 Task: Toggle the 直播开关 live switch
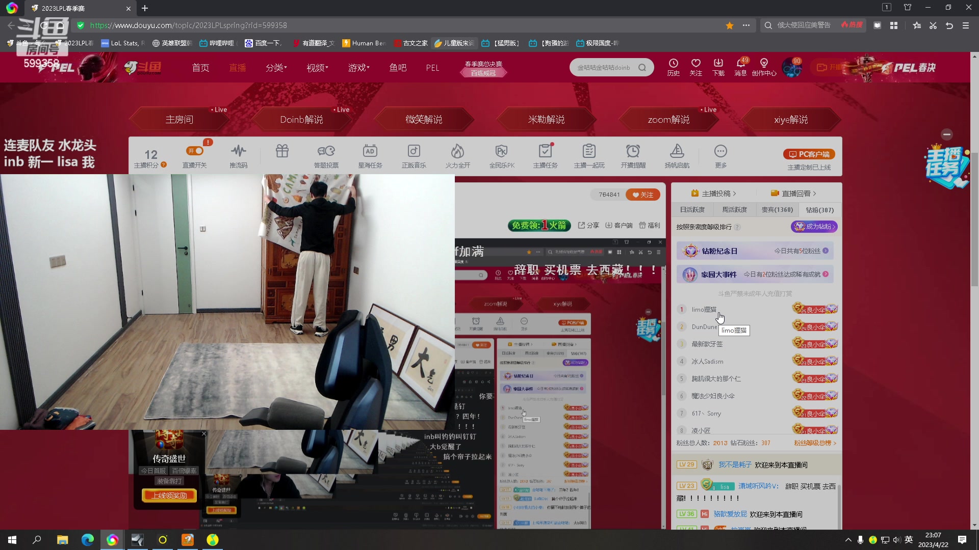click(195, 151)
